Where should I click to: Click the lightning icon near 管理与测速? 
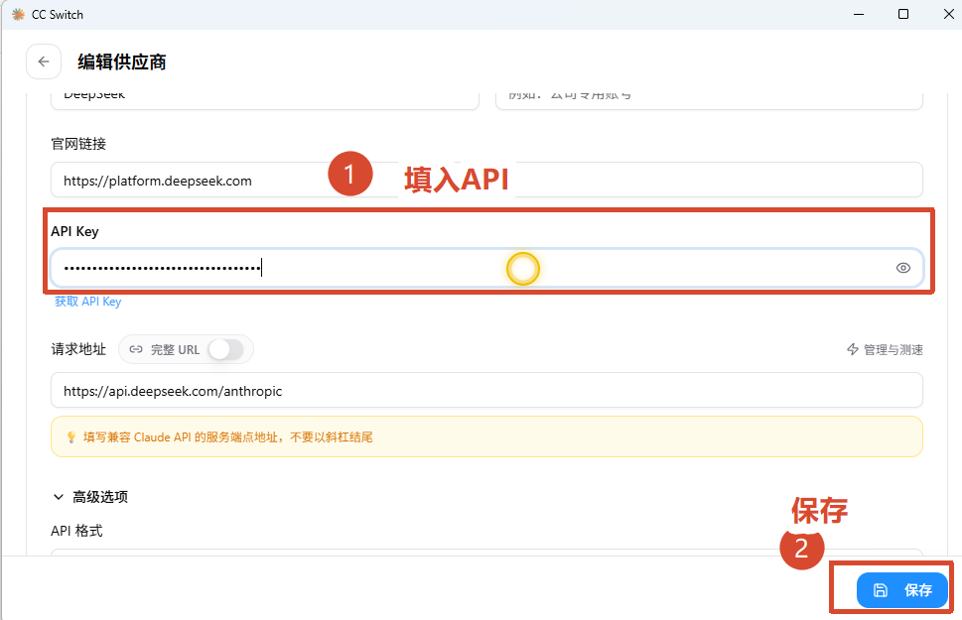(x=853, y=349)
